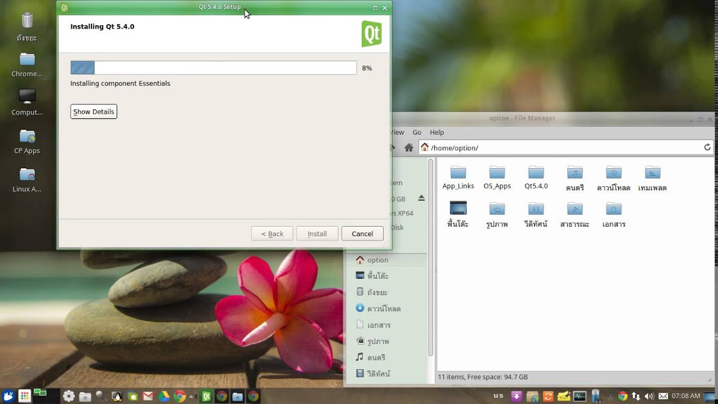The height and width of the screenshot is (404, 718).
Task: Click the /home/option/ path field
Action: (x=565, y=148)
